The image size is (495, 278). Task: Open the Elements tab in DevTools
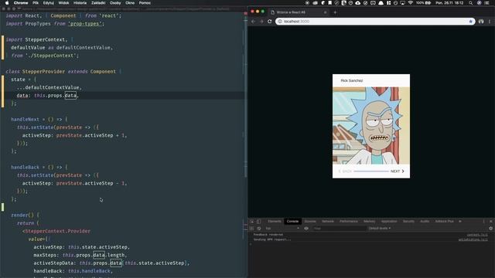275,222
